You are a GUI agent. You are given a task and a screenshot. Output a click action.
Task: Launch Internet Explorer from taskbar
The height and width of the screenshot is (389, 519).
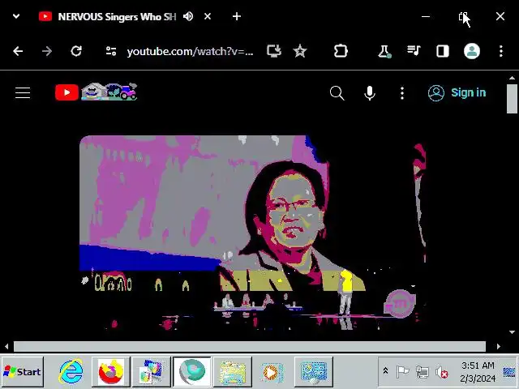71,372
